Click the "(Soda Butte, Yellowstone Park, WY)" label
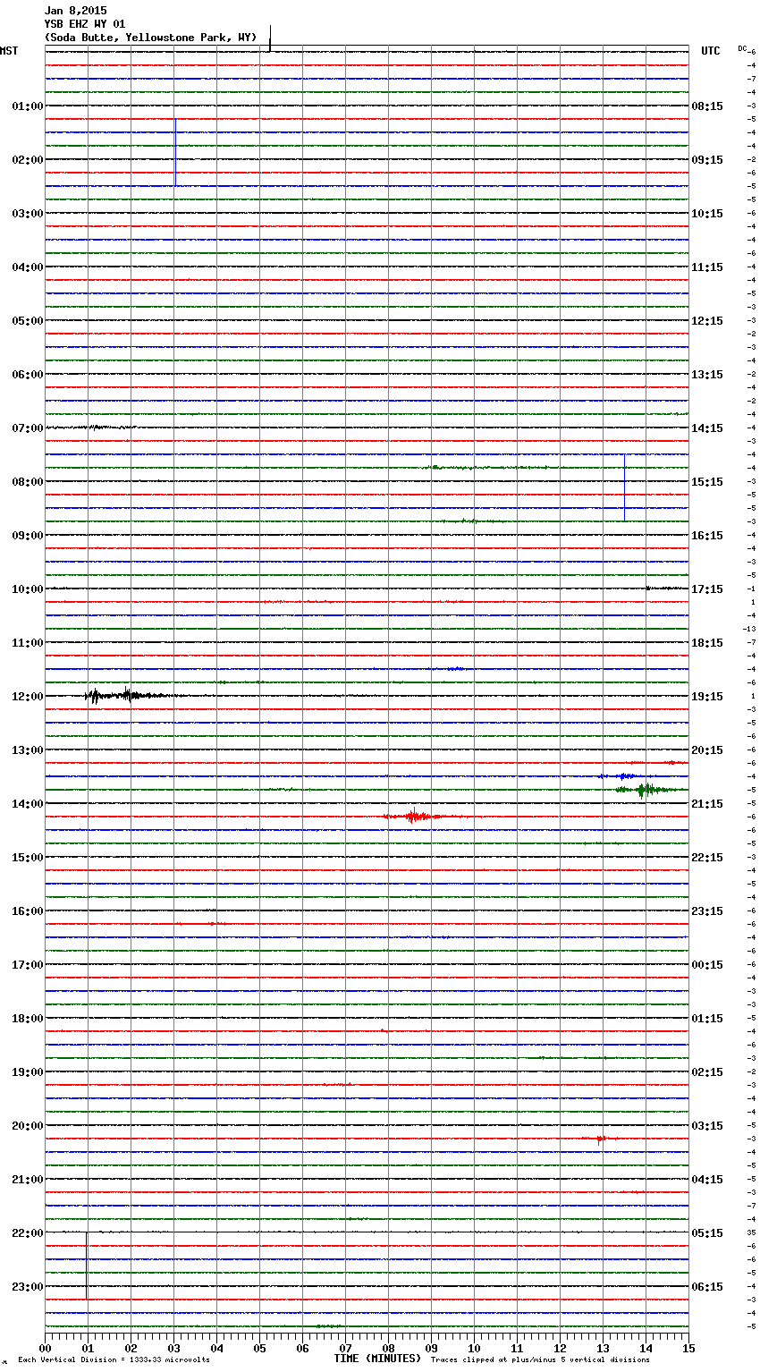This screenshot has width=760, height=1372. 150,38
